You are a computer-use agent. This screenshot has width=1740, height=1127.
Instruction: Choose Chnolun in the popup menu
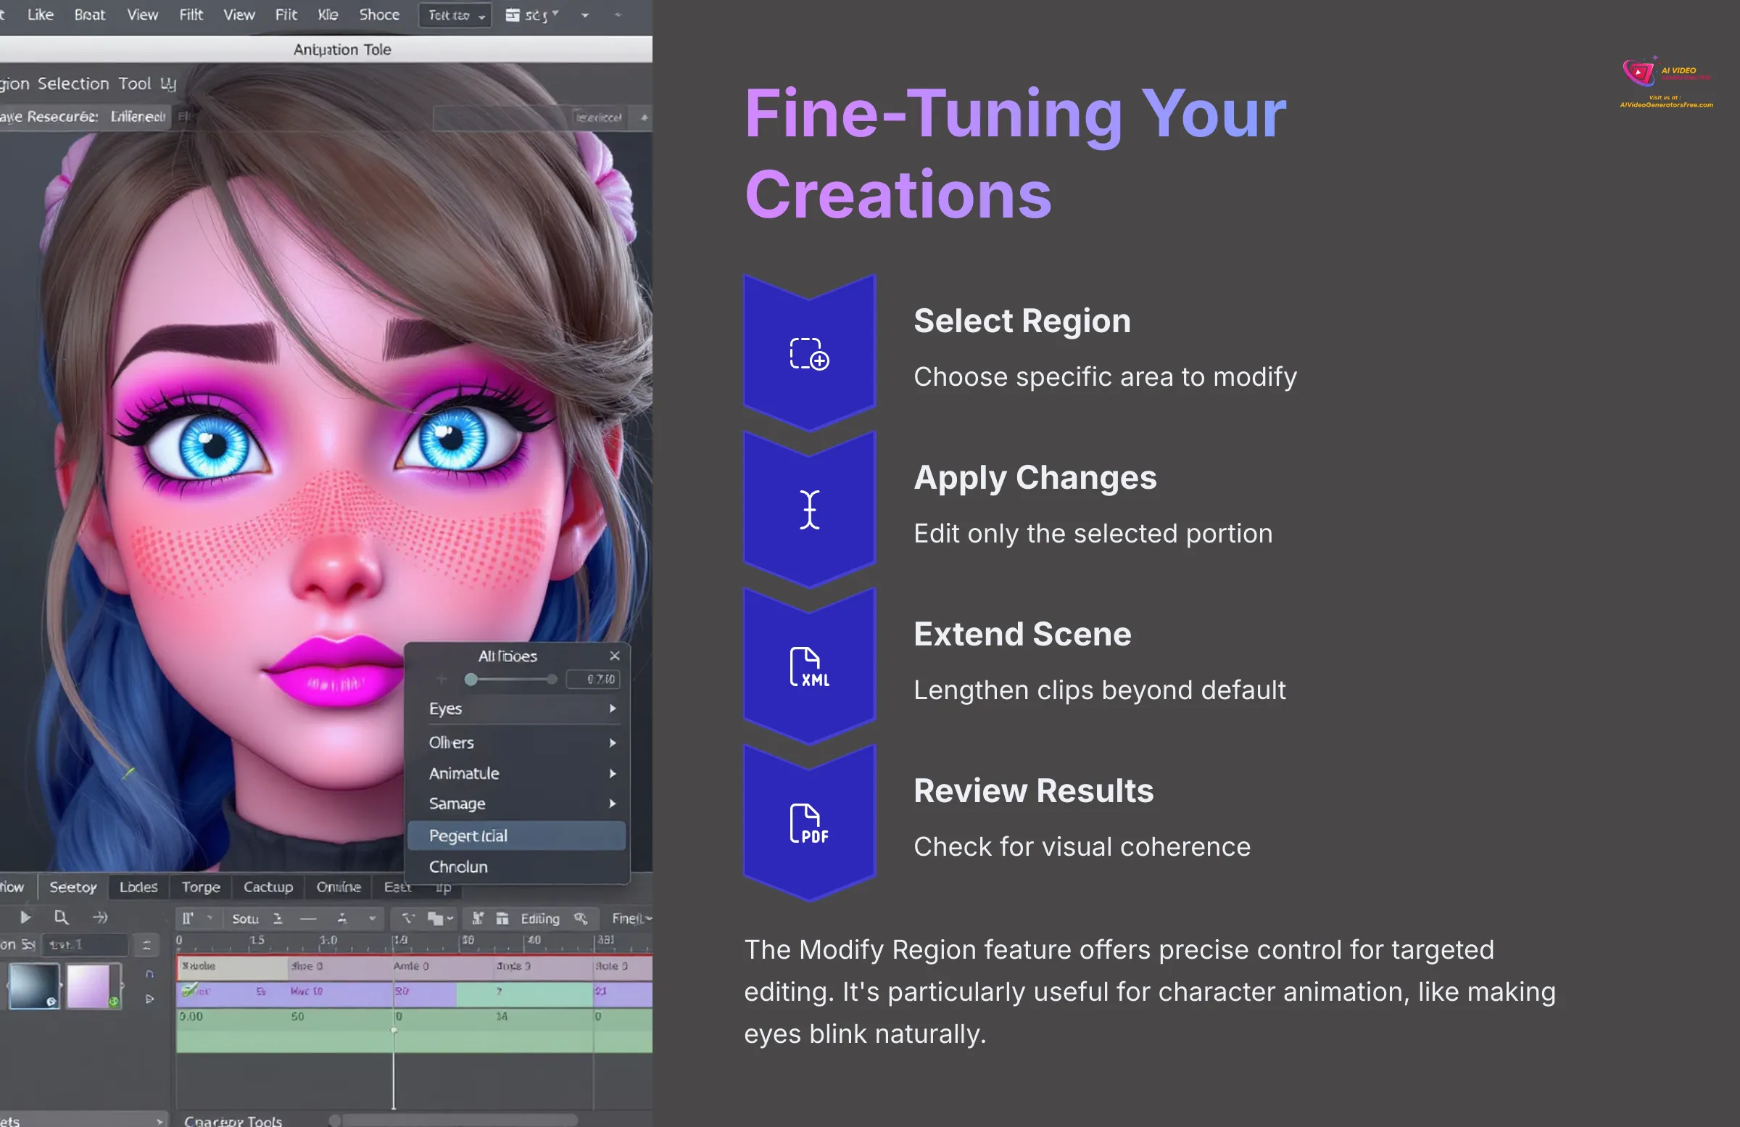tap(517, 867)
